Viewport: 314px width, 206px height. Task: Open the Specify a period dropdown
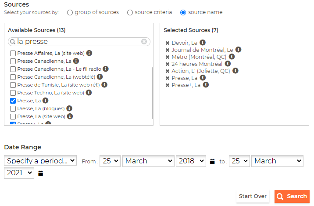(40, 160)
